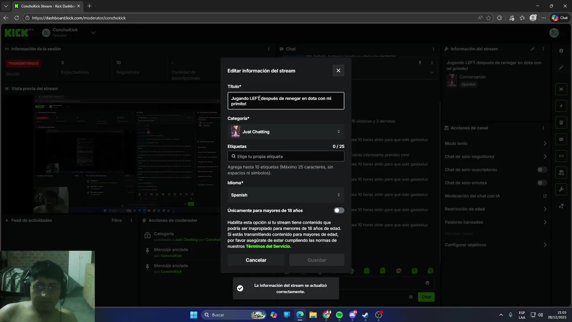
Task: Open OBS Studio from the taskbar
Action: (379, 315)
